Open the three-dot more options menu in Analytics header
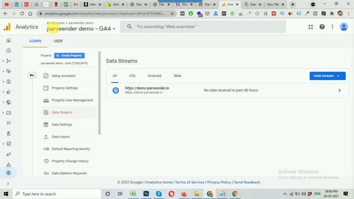354x199 pixels. click(x=332, y=27)
